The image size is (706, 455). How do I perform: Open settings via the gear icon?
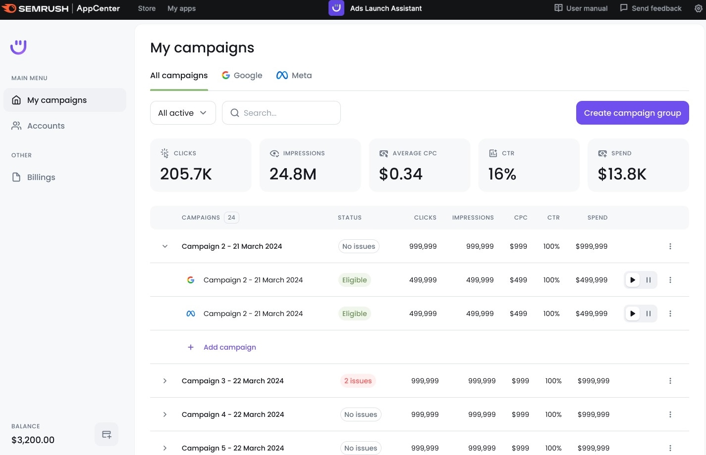tap(699, 8)
